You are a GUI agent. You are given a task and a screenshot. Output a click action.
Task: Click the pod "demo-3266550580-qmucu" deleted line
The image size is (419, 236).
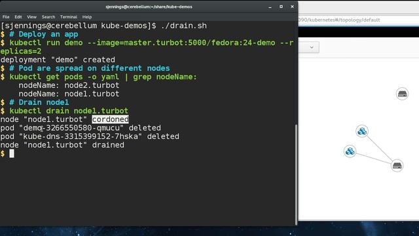click(81, 128)
